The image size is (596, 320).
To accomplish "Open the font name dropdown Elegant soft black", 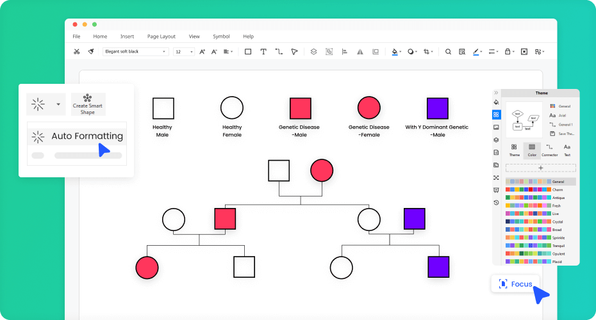I will pos(135,52).
